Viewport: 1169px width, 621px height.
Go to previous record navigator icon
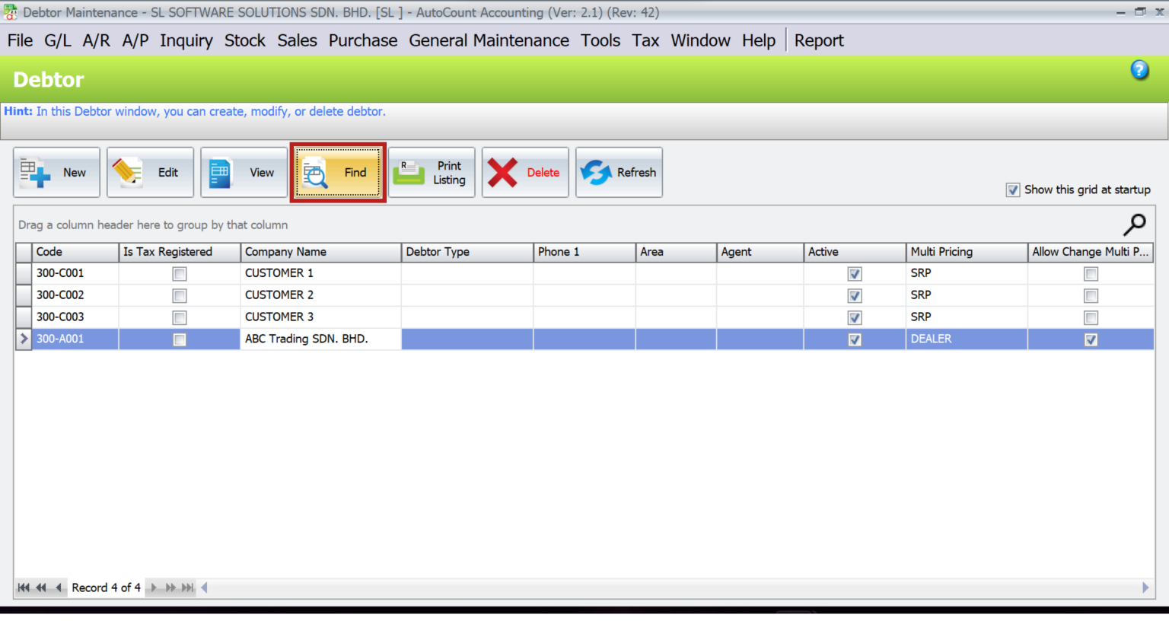pyautogui.click(x=59, y=588)
